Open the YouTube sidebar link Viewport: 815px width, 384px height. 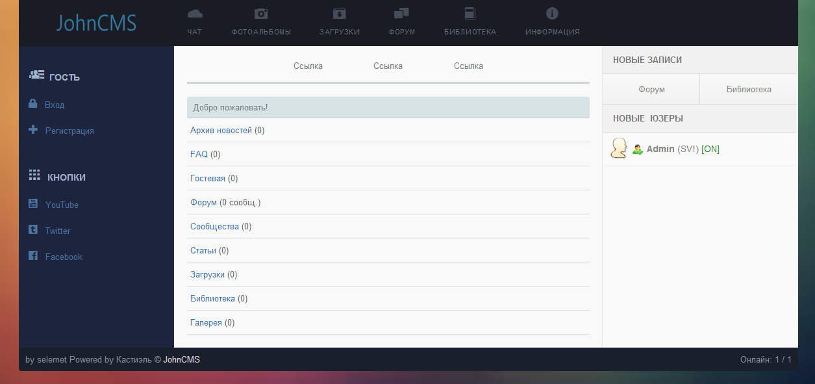[x=62, y=205]
